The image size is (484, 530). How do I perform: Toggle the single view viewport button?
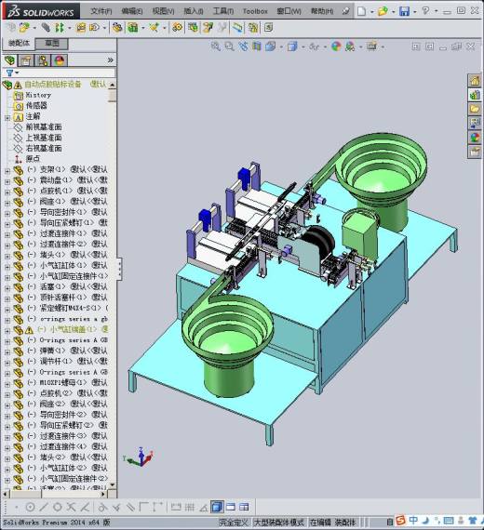[x=217, y=507]
